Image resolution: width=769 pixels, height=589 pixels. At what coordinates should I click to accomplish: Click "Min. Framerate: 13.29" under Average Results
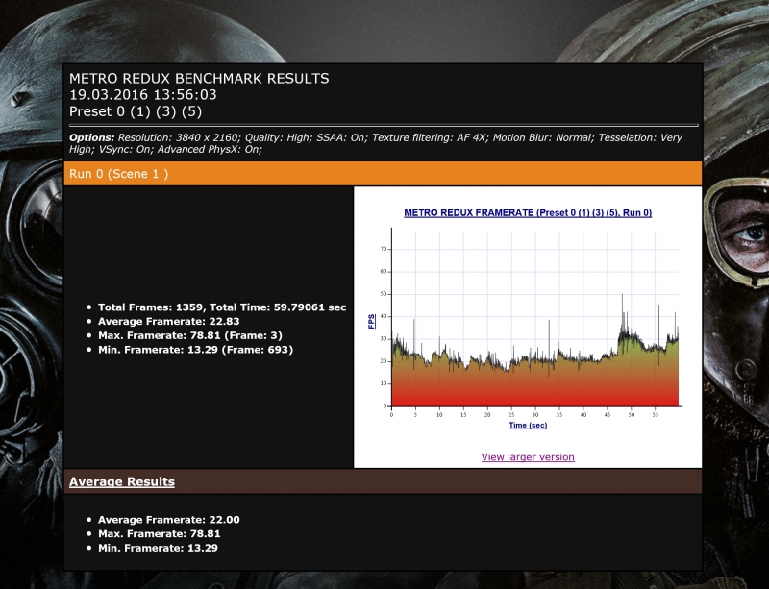point(158,549)
